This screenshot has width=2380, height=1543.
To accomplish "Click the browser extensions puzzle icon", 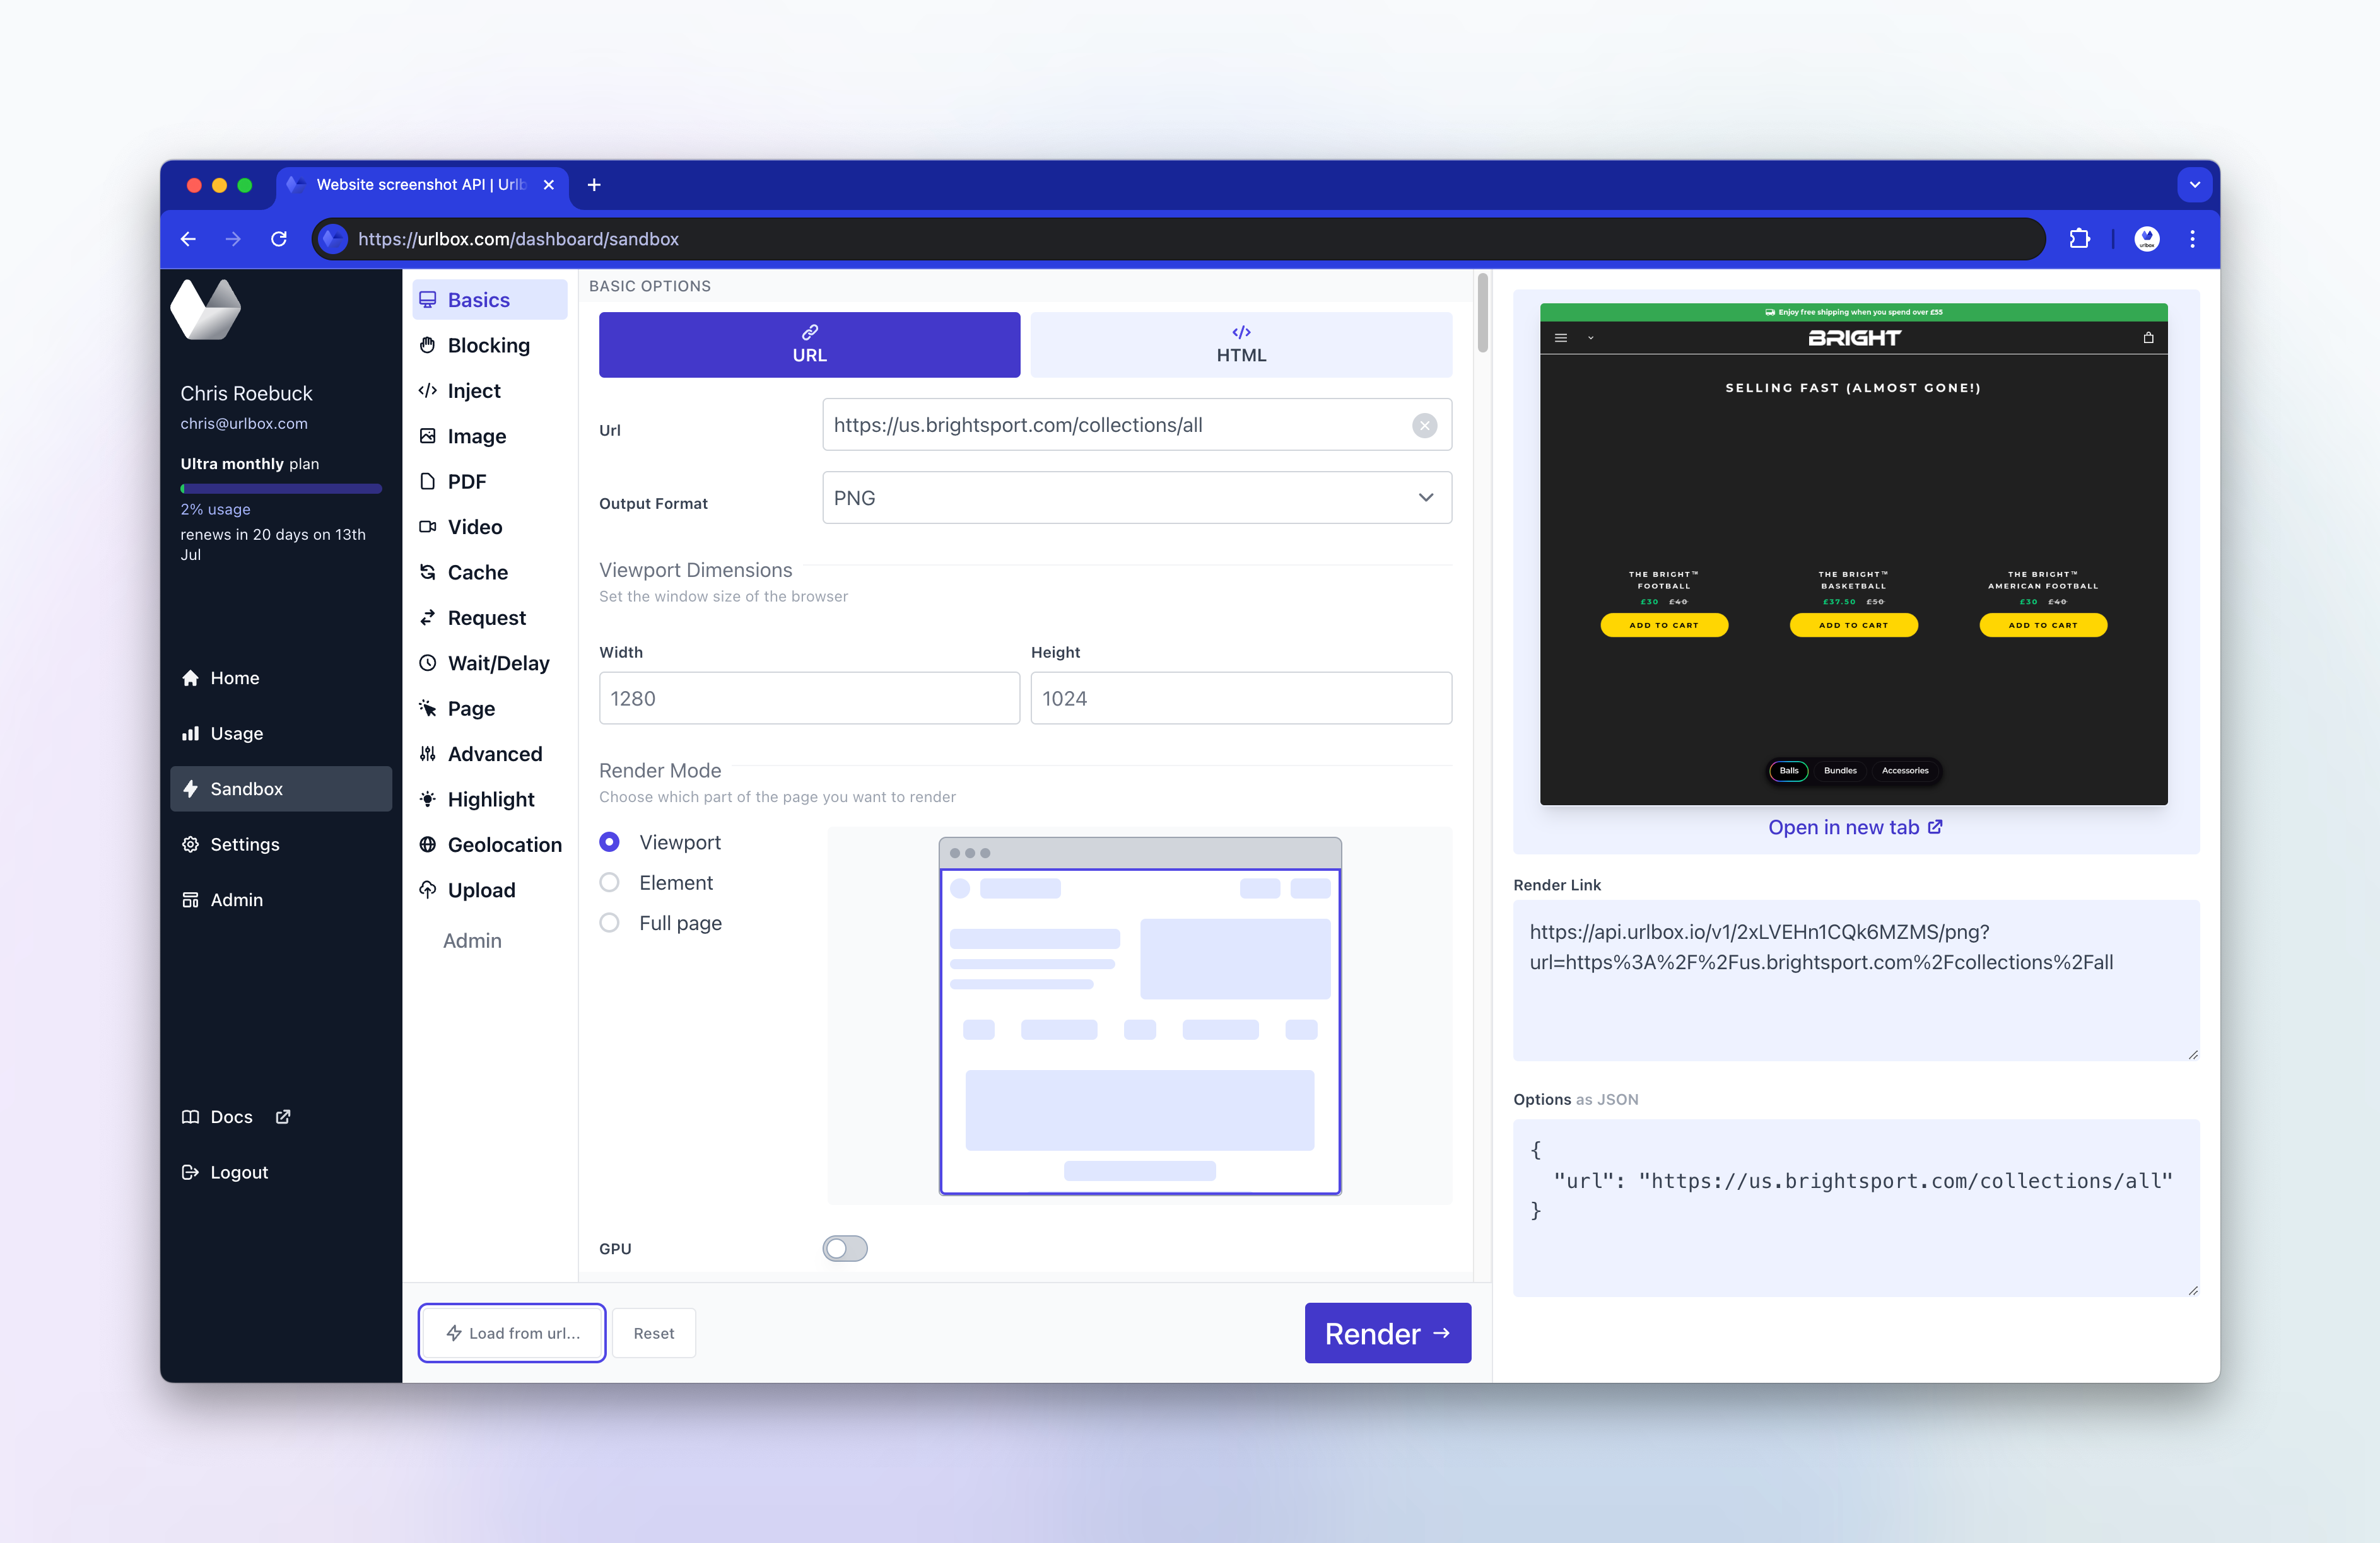I will pos(2079,239).
